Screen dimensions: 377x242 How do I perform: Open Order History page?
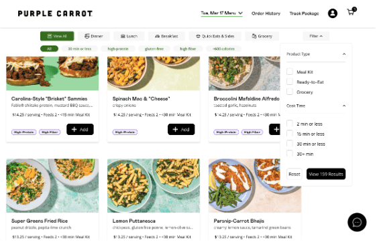tap(266, 13)
